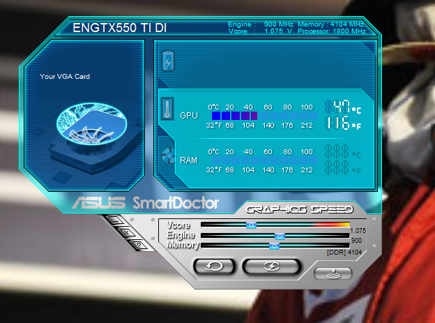Click the Vcore 1.075 V header readout
This screenshot has height=323, width=435.
260,31
